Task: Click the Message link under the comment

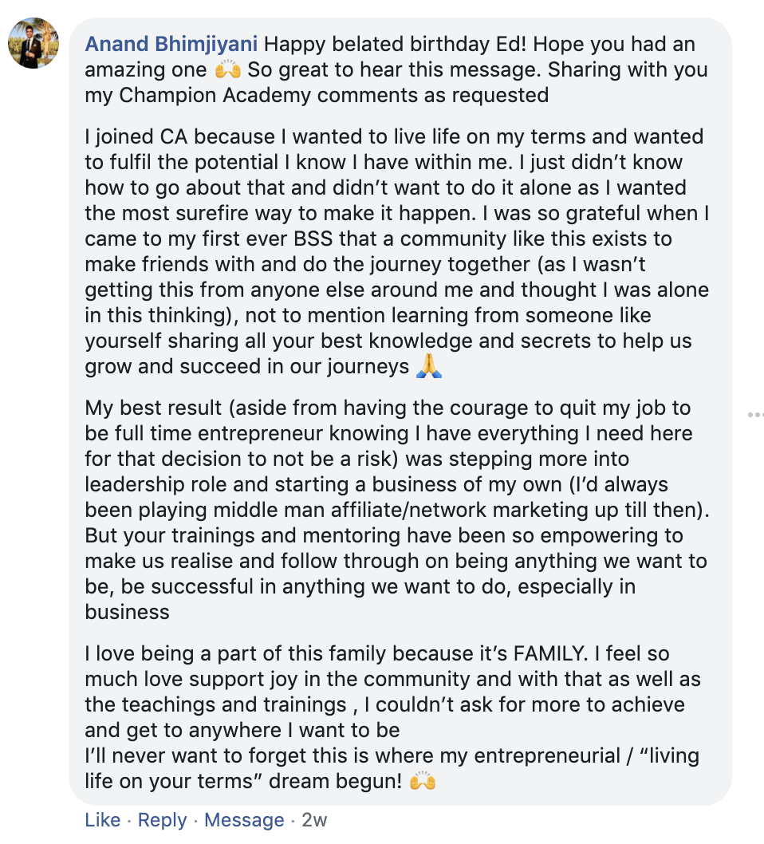Action: pyautogui.click(x=244, y=820)
